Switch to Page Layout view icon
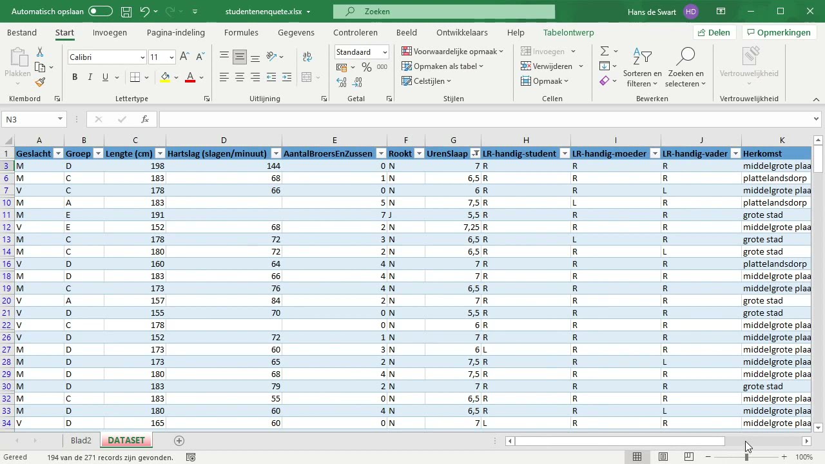This screenshot has height=464, width=825. (x=663, y=457)
